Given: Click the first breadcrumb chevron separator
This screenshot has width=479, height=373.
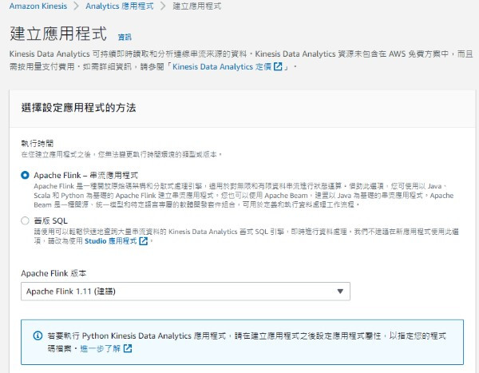Looking at the screenshot, I should 76,6.
